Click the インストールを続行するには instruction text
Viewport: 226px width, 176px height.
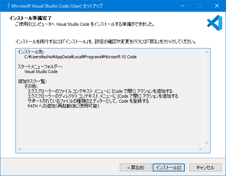coord(106,42)
